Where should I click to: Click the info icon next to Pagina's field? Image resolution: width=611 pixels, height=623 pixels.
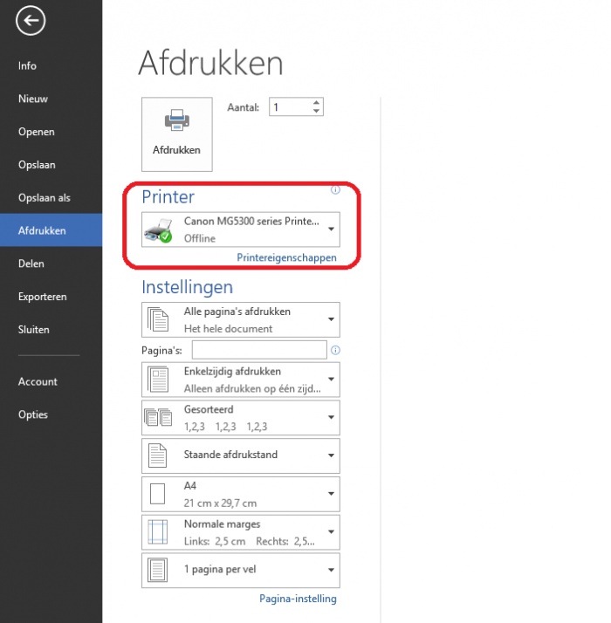pyautogui.click(x=335, y=350)
